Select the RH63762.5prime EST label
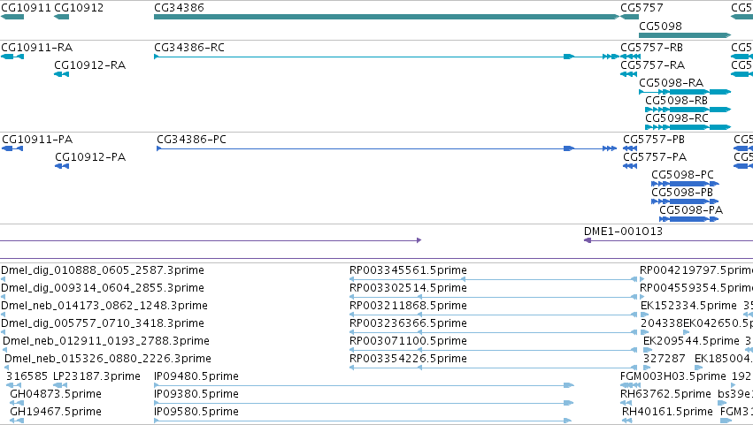The image size is (753, 425). (x=665, y=394)
